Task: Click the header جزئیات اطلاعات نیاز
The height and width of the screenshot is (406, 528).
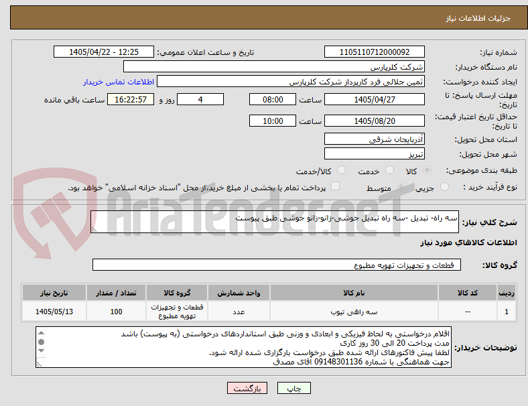Action: click(x=478, y=18)
